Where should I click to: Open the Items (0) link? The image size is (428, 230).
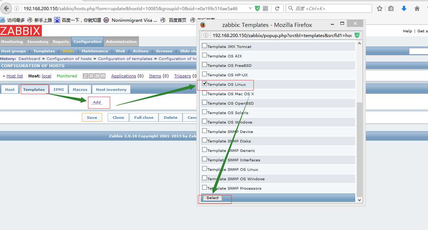click(x=155, y=76)
